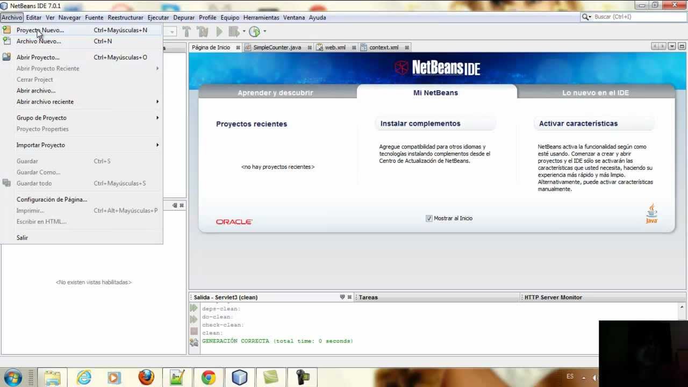Click the Profile Project clock icon
Screen dimensions: 688x387
255,32
